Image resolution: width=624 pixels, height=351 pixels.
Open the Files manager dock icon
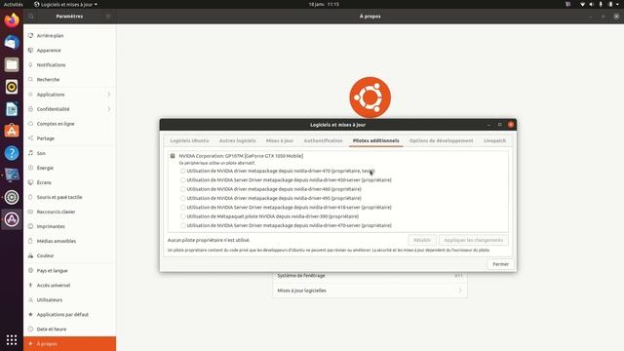tap(12, 64)
